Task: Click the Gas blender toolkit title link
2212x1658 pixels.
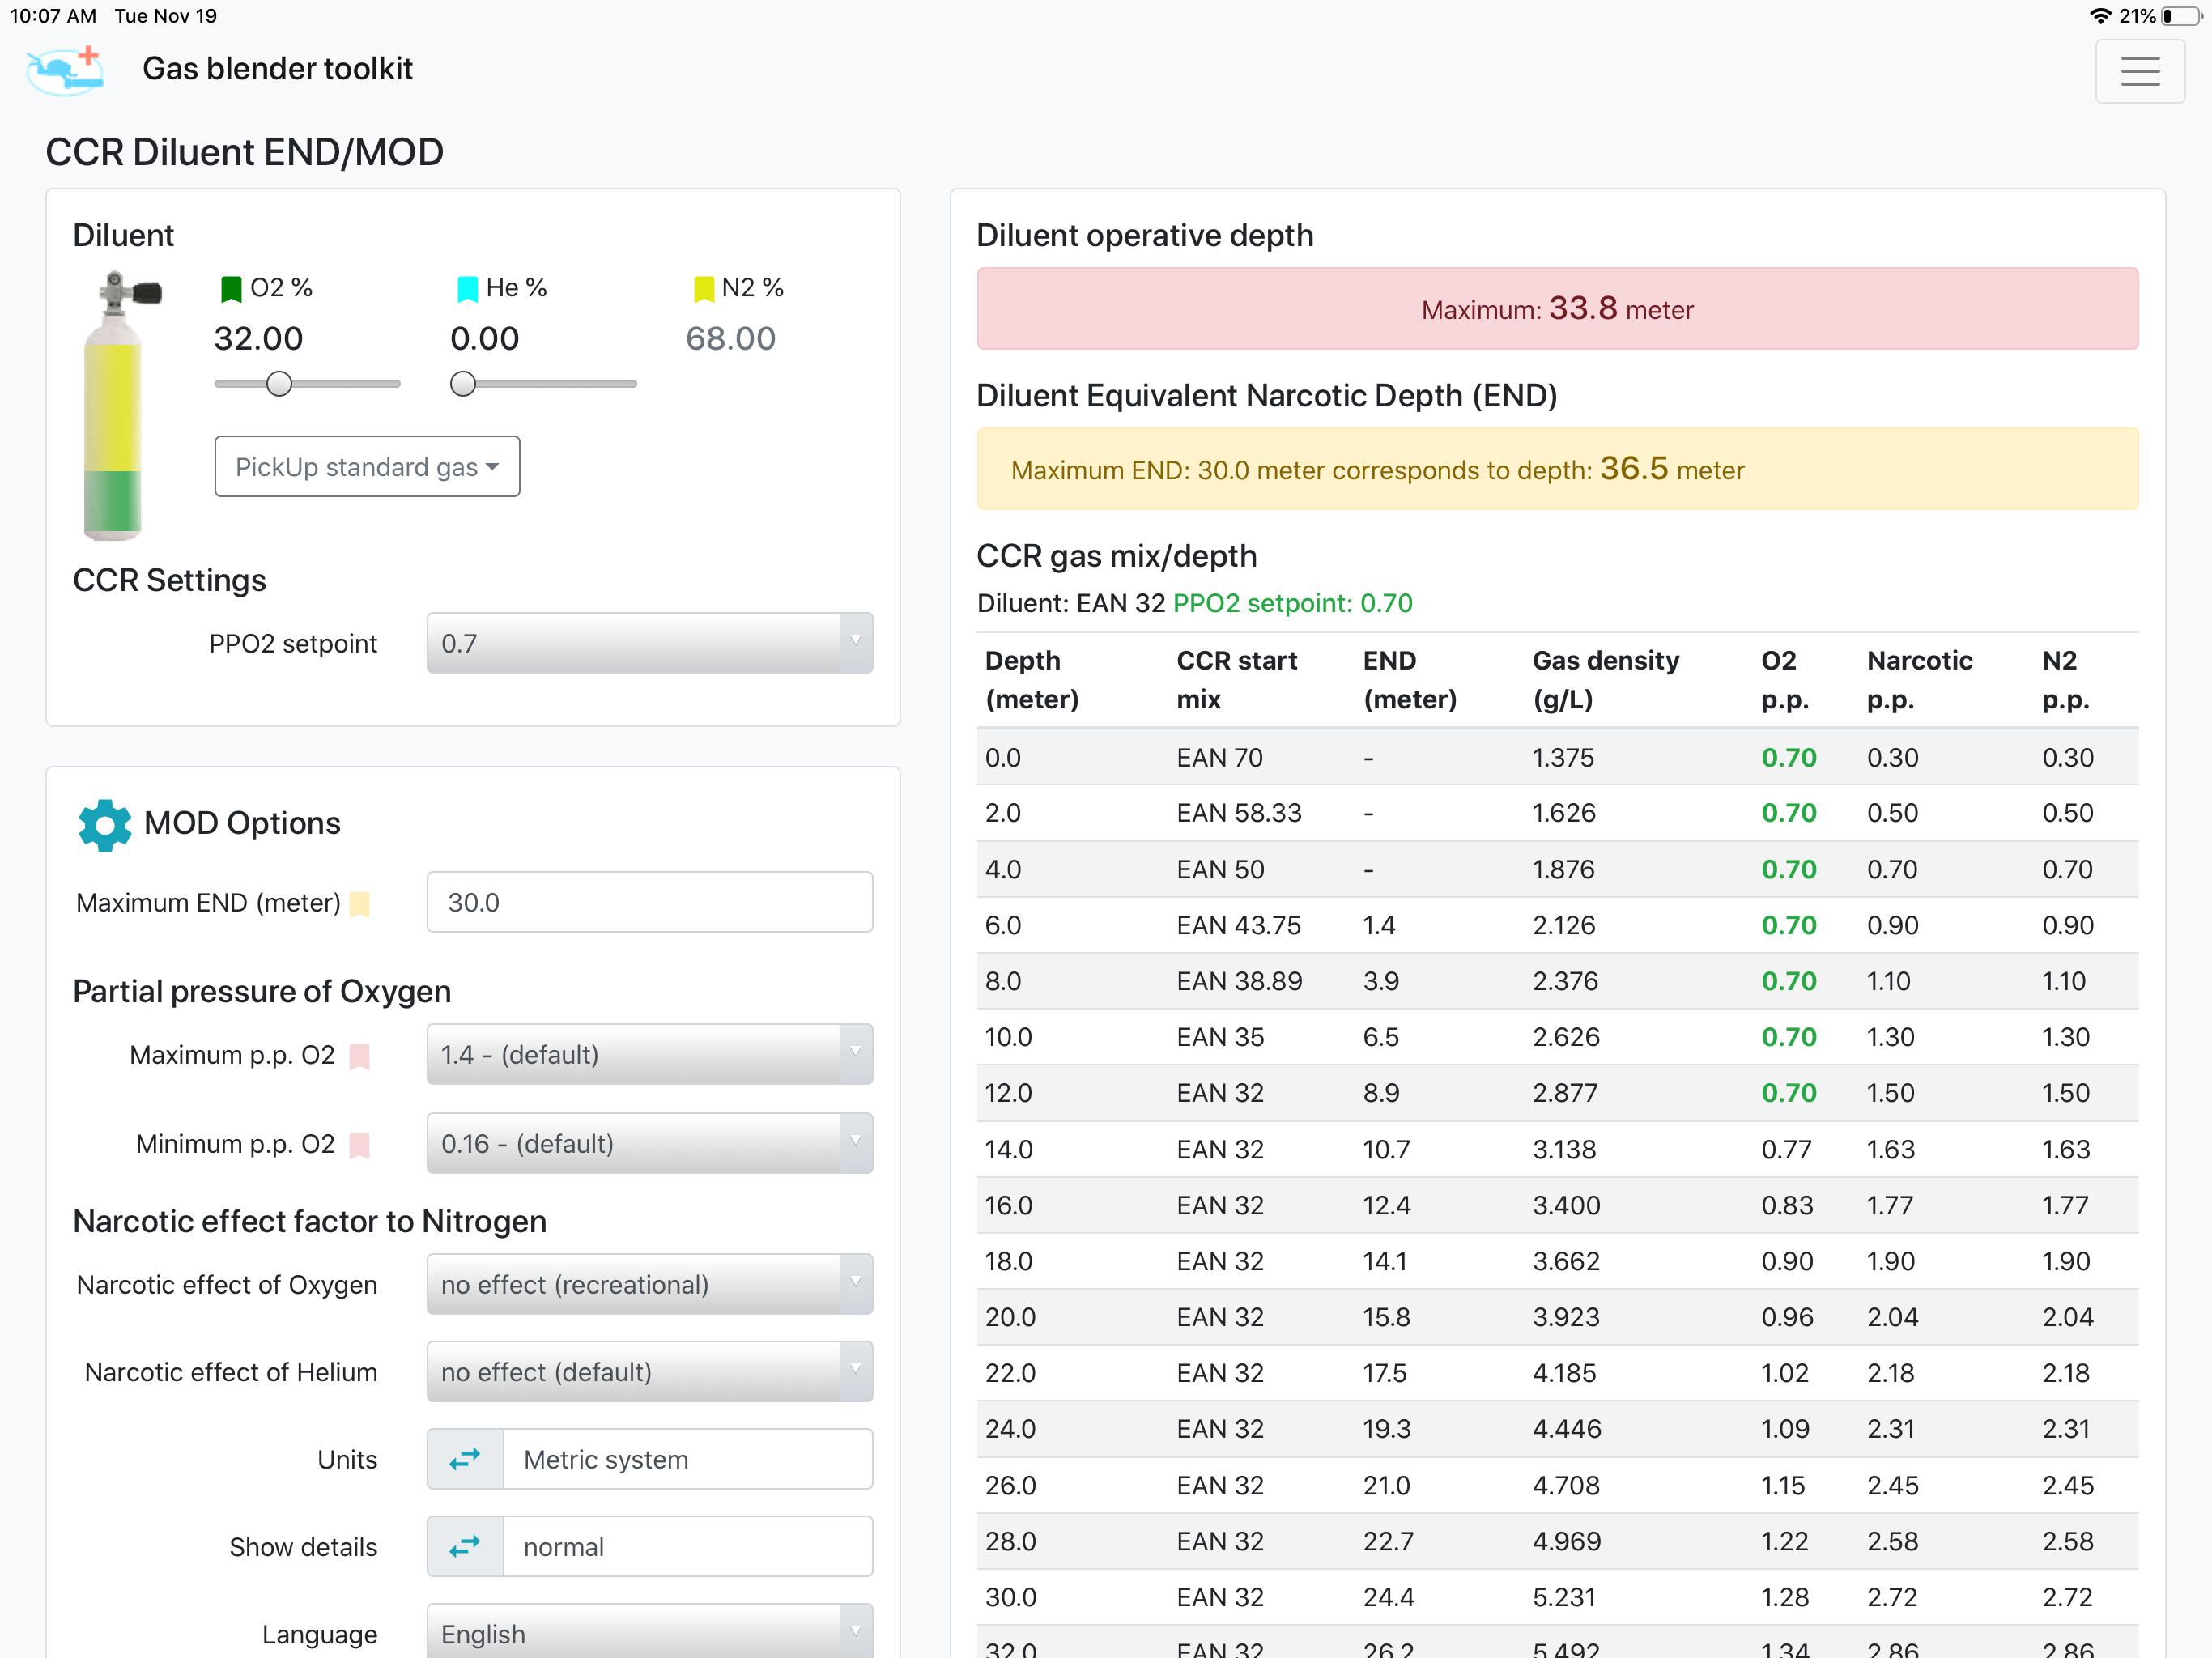Action: [277, 69]
